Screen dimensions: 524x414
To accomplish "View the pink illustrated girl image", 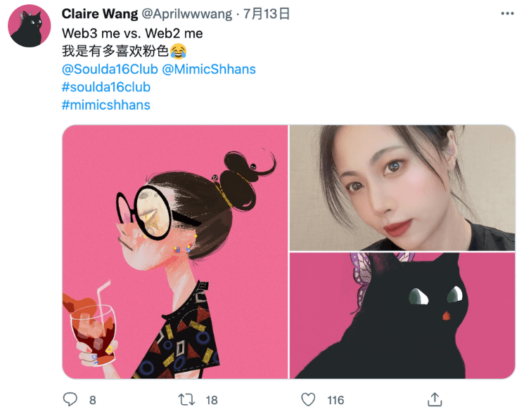I will point(175,252).
